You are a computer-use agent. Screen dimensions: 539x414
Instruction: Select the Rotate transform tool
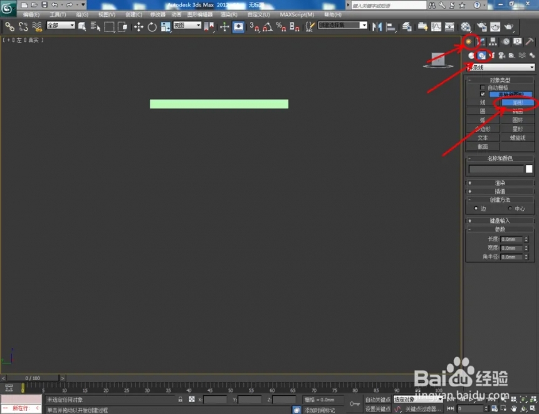(x=152, y=27)
